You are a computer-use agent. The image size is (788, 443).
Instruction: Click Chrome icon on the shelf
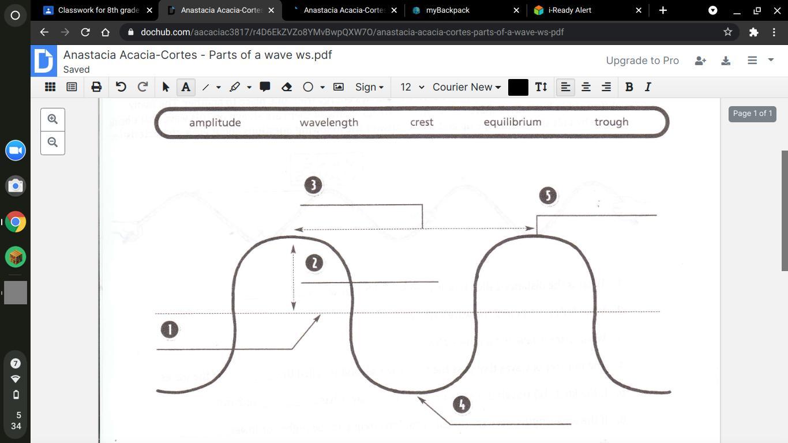[16, 221]
